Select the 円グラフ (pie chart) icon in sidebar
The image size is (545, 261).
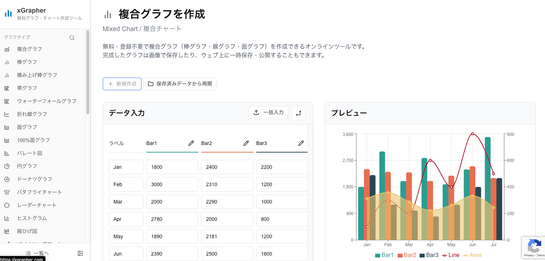7,166
